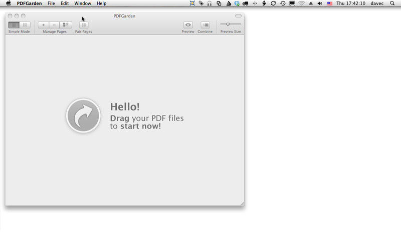Click the clear pages button in Manage Pages

[66, 25]
